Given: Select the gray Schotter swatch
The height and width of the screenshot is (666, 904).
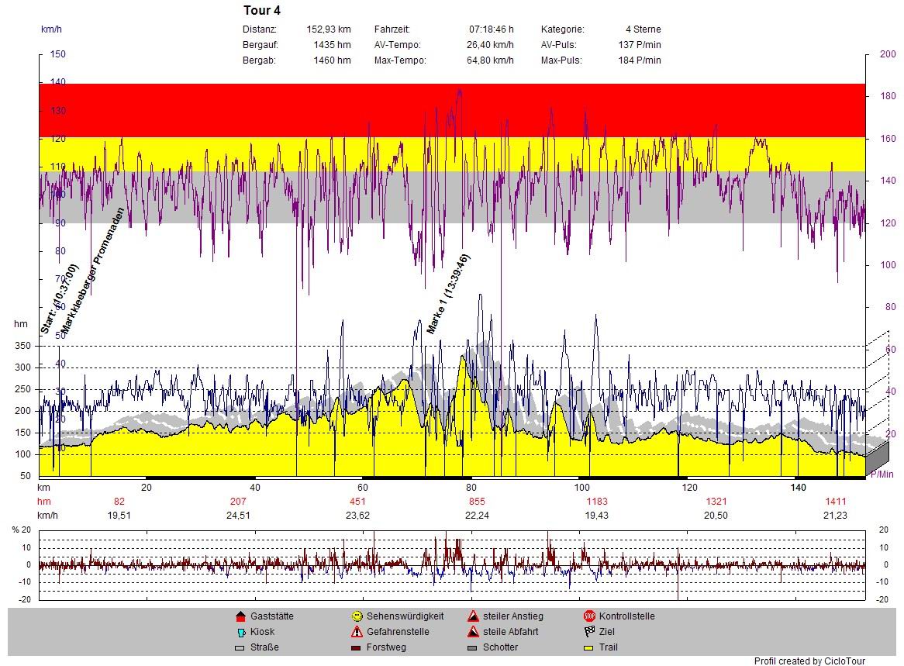Looking at the screenshot, I should [472, 647].
